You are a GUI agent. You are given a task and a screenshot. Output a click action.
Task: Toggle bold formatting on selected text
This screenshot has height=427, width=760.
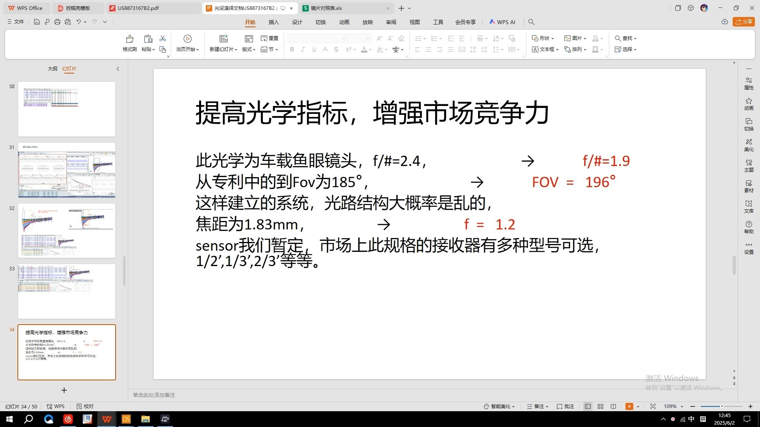pyautogui.click(x=292, y=49)
